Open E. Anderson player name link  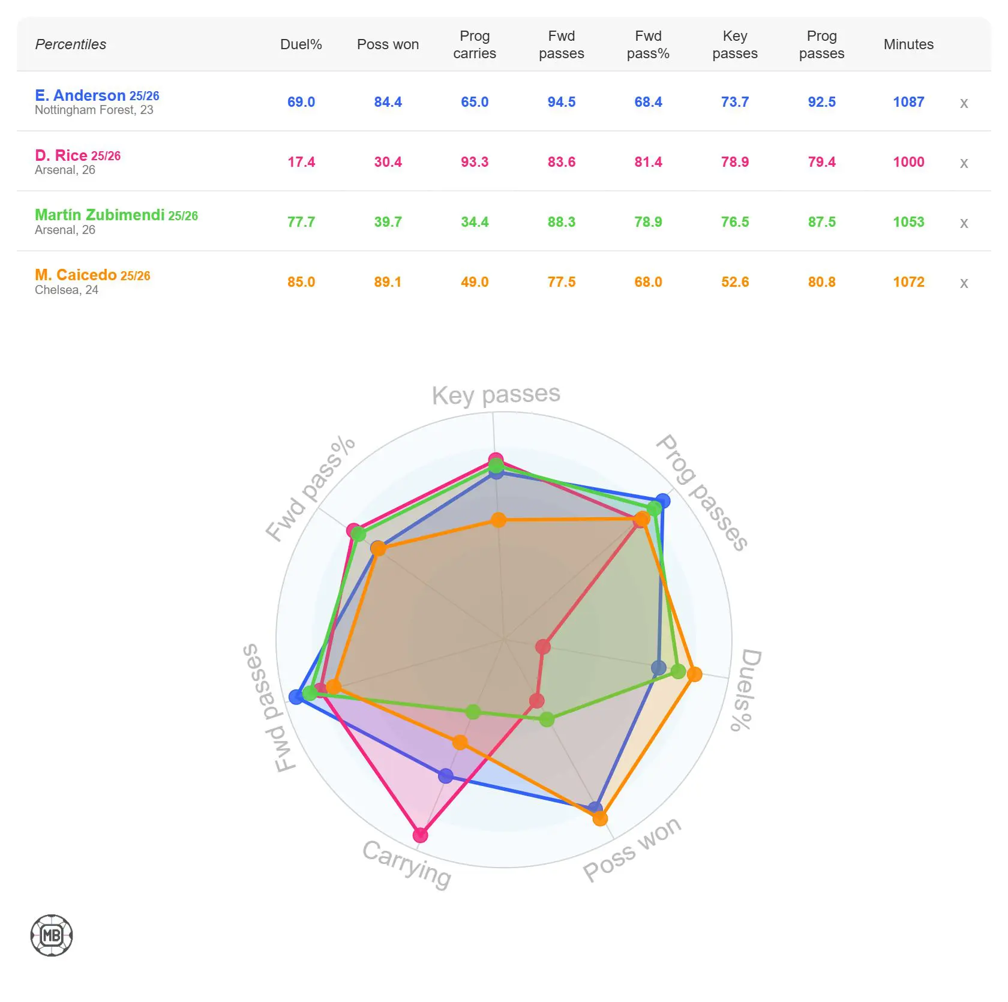coord(80,95)
